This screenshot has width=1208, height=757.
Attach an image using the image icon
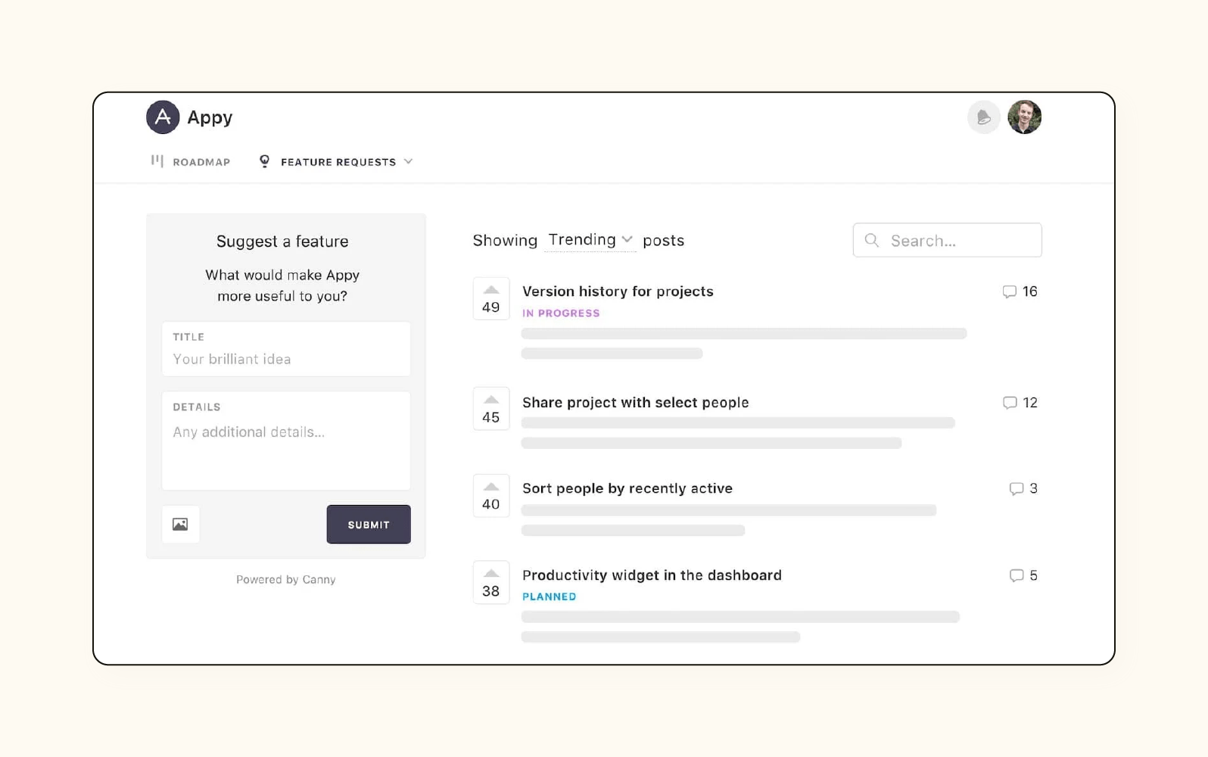pyautogui.click(x=180, y=523)
